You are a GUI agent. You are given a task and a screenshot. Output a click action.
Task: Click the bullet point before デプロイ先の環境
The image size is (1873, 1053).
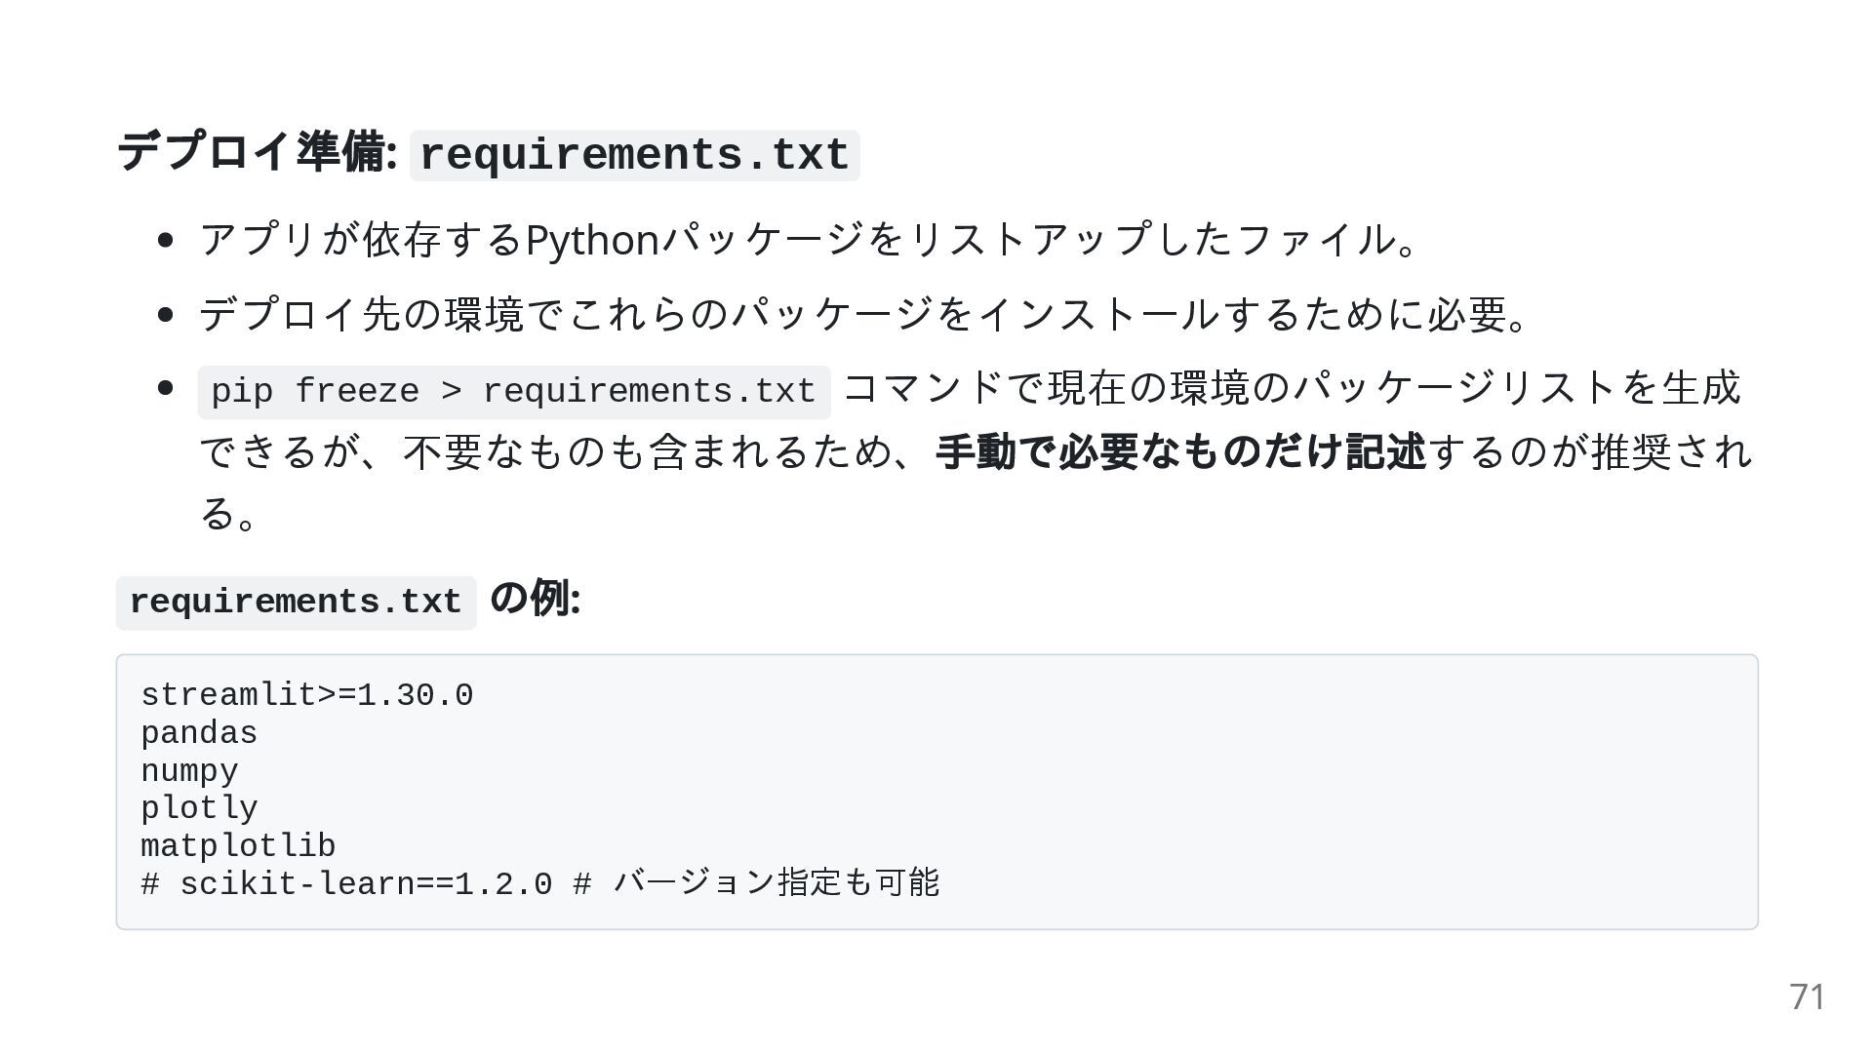pos(165,314)
